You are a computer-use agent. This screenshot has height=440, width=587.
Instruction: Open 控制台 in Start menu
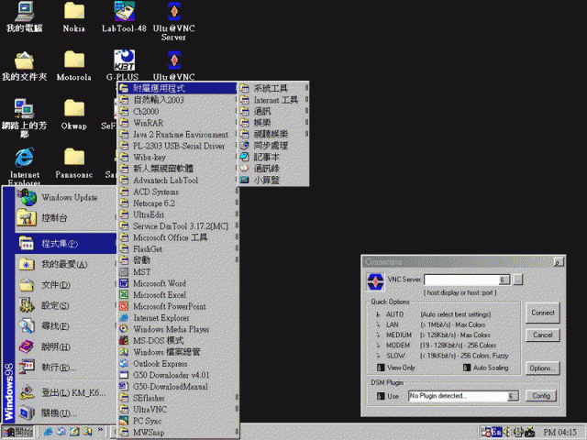pos(66,218)
